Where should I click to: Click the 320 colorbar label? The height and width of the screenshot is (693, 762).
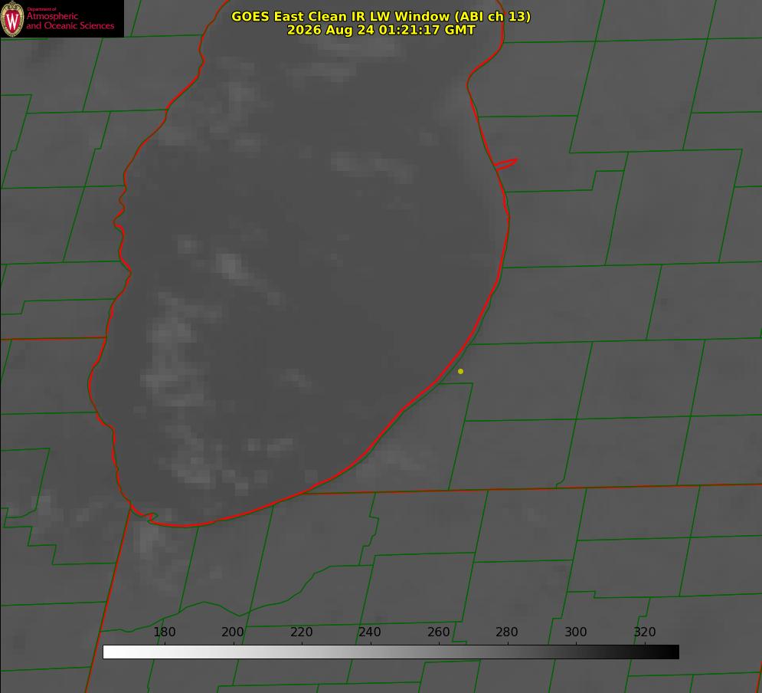[645, 632]
